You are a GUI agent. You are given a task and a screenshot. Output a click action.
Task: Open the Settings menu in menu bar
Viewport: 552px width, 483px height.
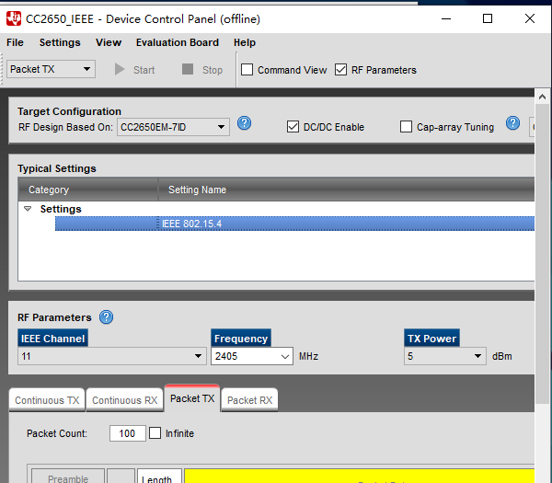click(60, 42)
